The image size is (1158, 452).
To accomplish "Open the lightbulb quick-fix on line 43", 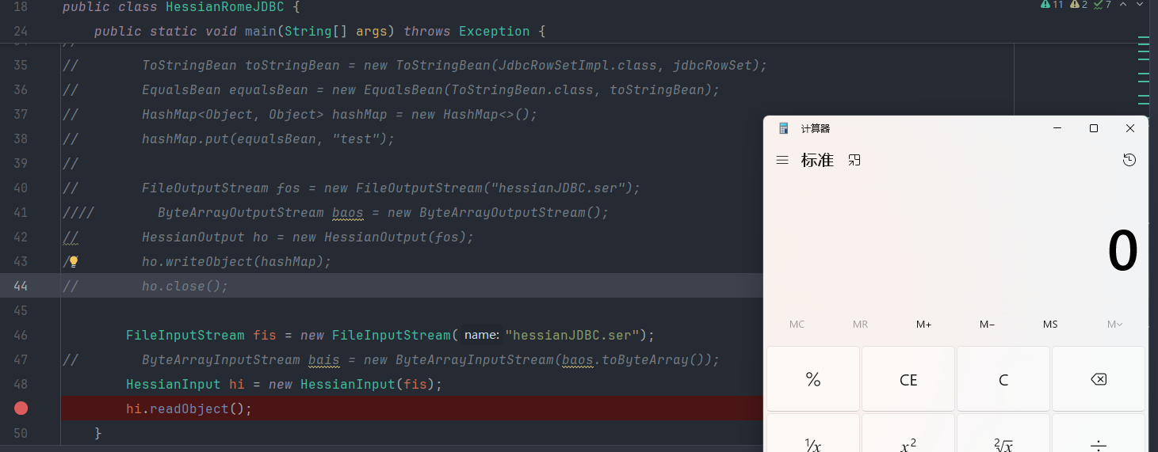I will click(73, 261).
